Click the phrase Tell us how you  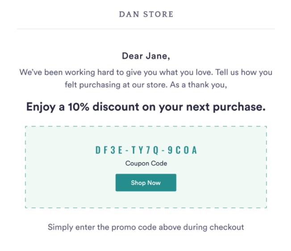click(244, 72)
